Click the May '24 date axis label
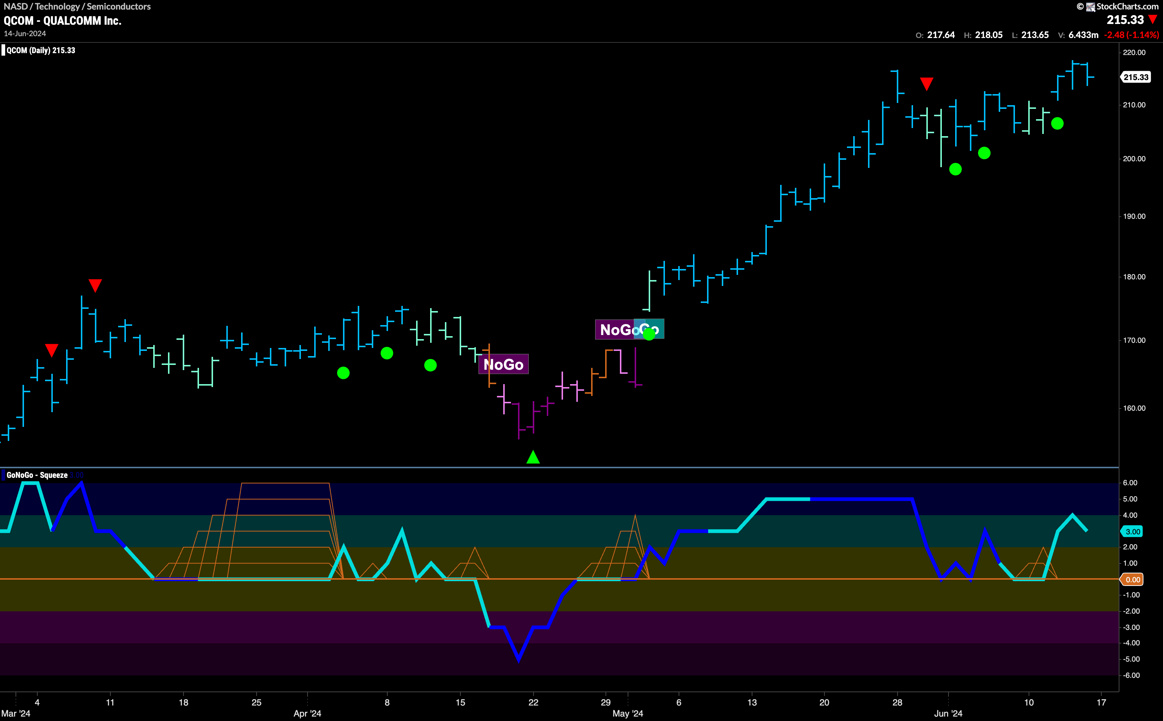 (x=628, y=713)
